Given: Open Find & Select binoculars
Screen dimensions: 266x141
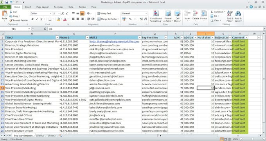Looking at the screenshot, I should [238, 16].
